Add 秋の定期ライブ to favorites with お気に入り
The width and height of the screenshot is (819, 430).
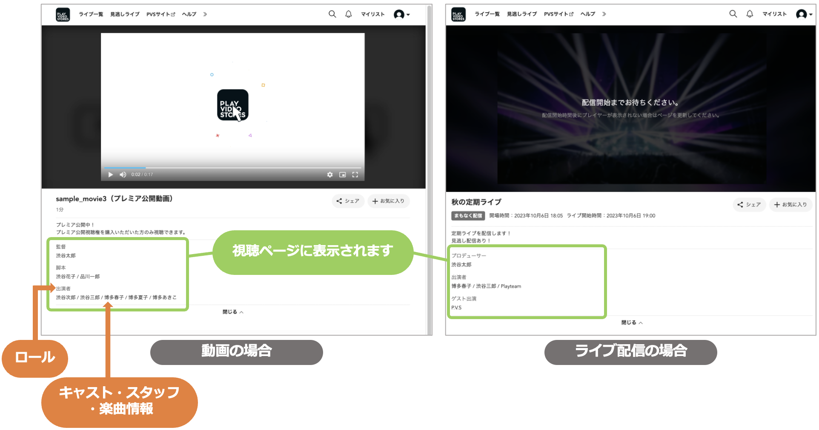click(790, 204)
